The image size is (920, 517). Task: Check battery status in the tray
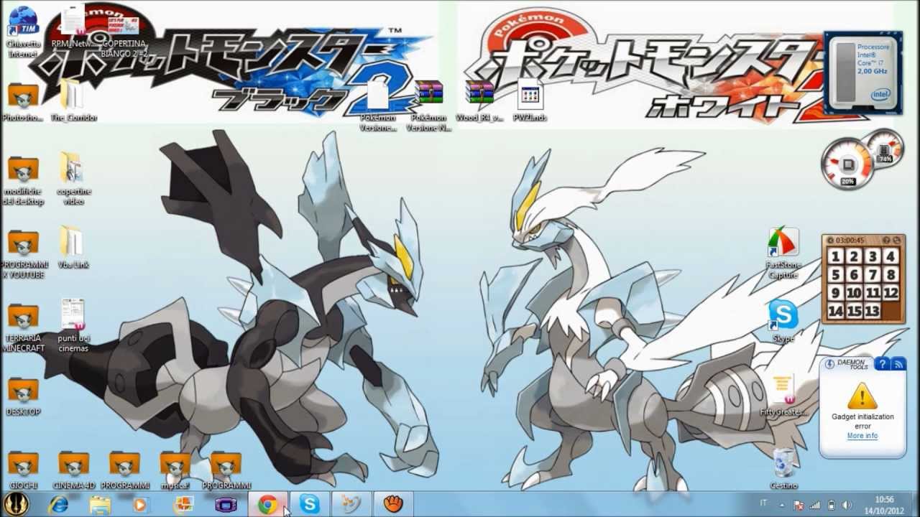click(x=832, y=505)
